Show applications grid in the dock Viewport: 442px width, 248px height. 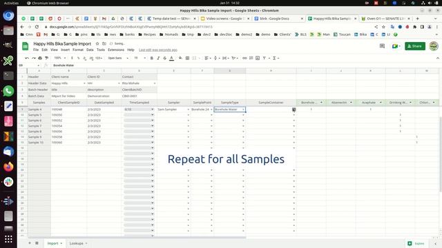[8, 239]
